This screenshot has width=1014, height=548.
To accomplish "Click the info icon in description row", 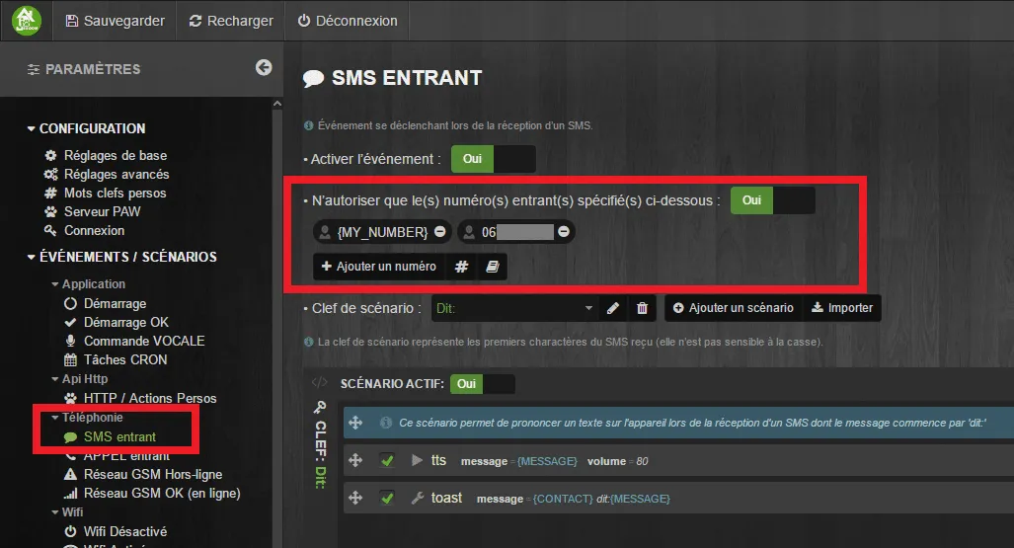I will [386, 424].
